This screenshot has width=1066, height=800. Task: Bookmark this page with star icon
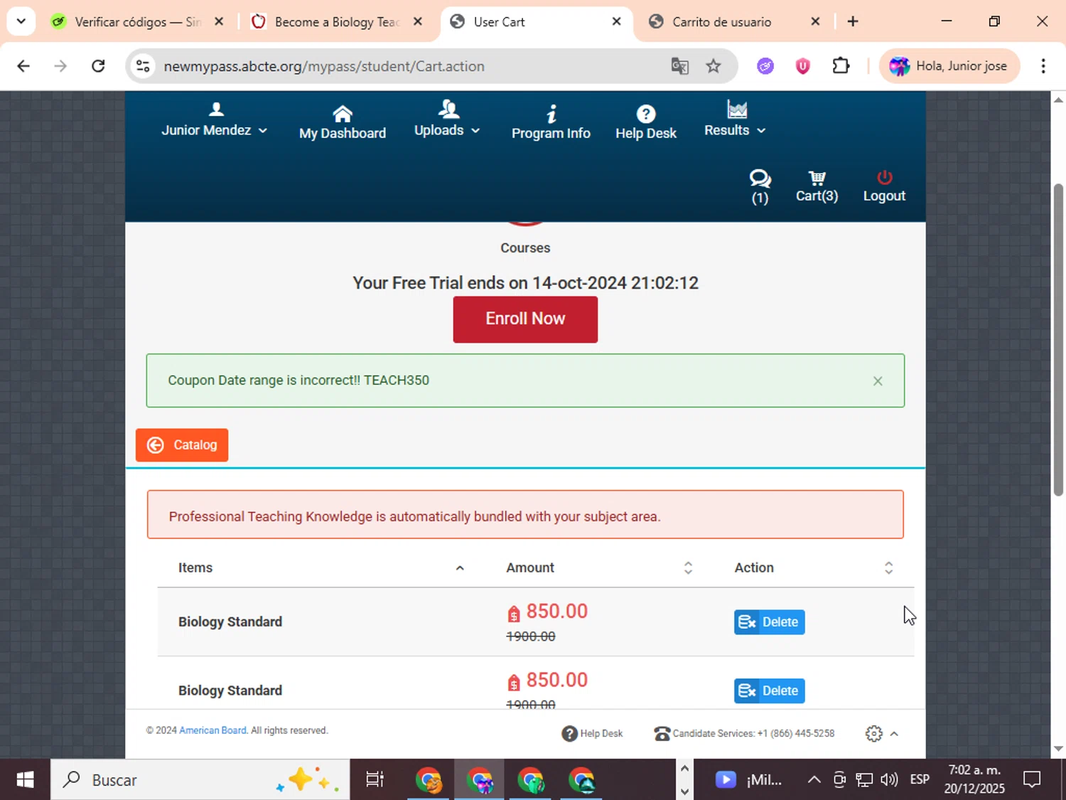[x=714, y=66]
